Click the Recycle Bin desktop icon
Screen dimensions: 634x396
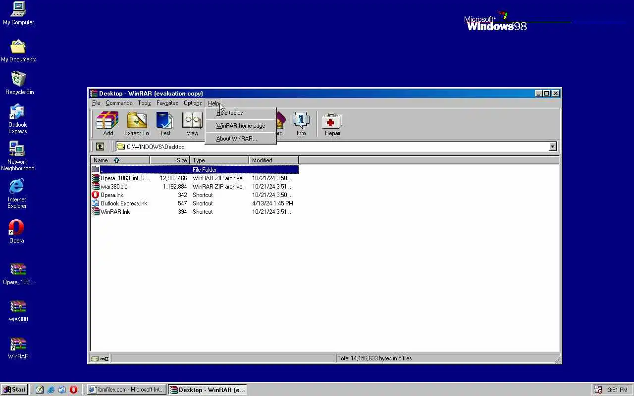pyautogui.click(x=19, y=83)
